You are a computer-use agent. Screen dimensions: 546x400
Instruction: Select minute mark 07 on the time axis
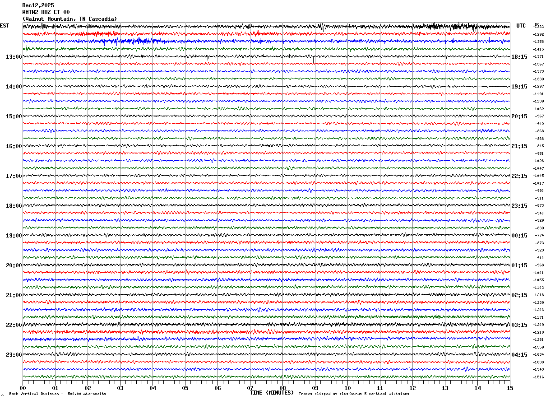click(250, 388)
